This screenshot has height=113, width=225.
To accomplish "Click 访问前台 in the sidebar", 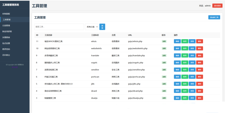I will pos(15,55).
